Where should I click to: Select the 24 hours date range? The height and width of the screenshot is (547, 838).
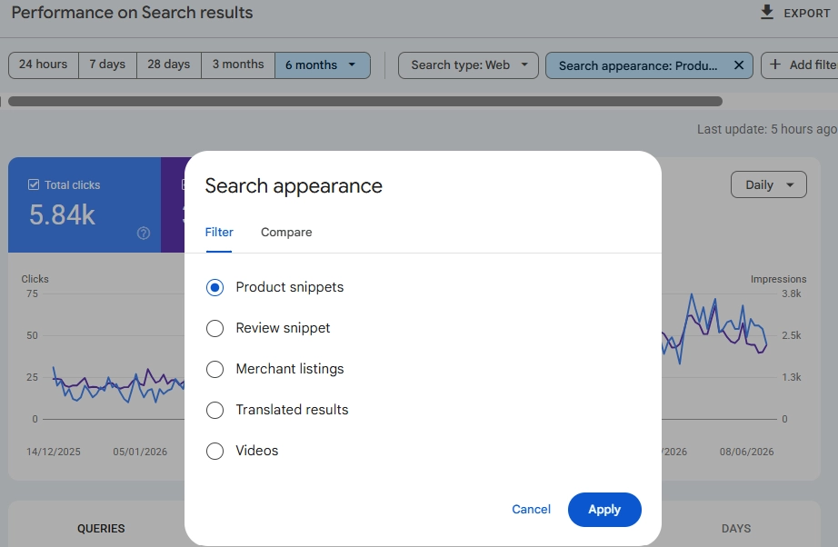(x=44, y=65)
